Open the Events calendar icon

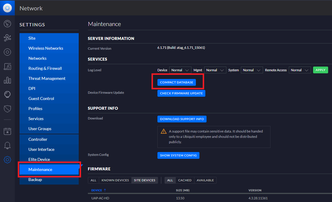click(x=7, y=131)
